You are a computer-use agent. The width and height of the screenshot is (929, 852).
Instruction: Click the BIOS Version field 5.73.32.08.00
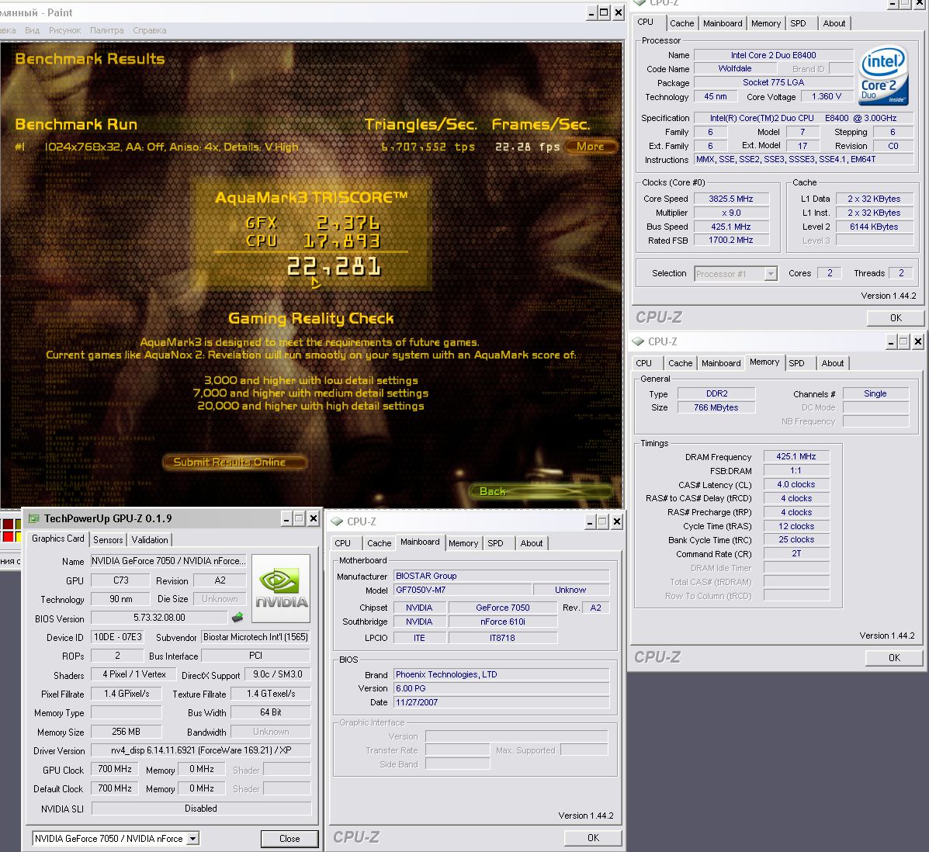[159, 618]
